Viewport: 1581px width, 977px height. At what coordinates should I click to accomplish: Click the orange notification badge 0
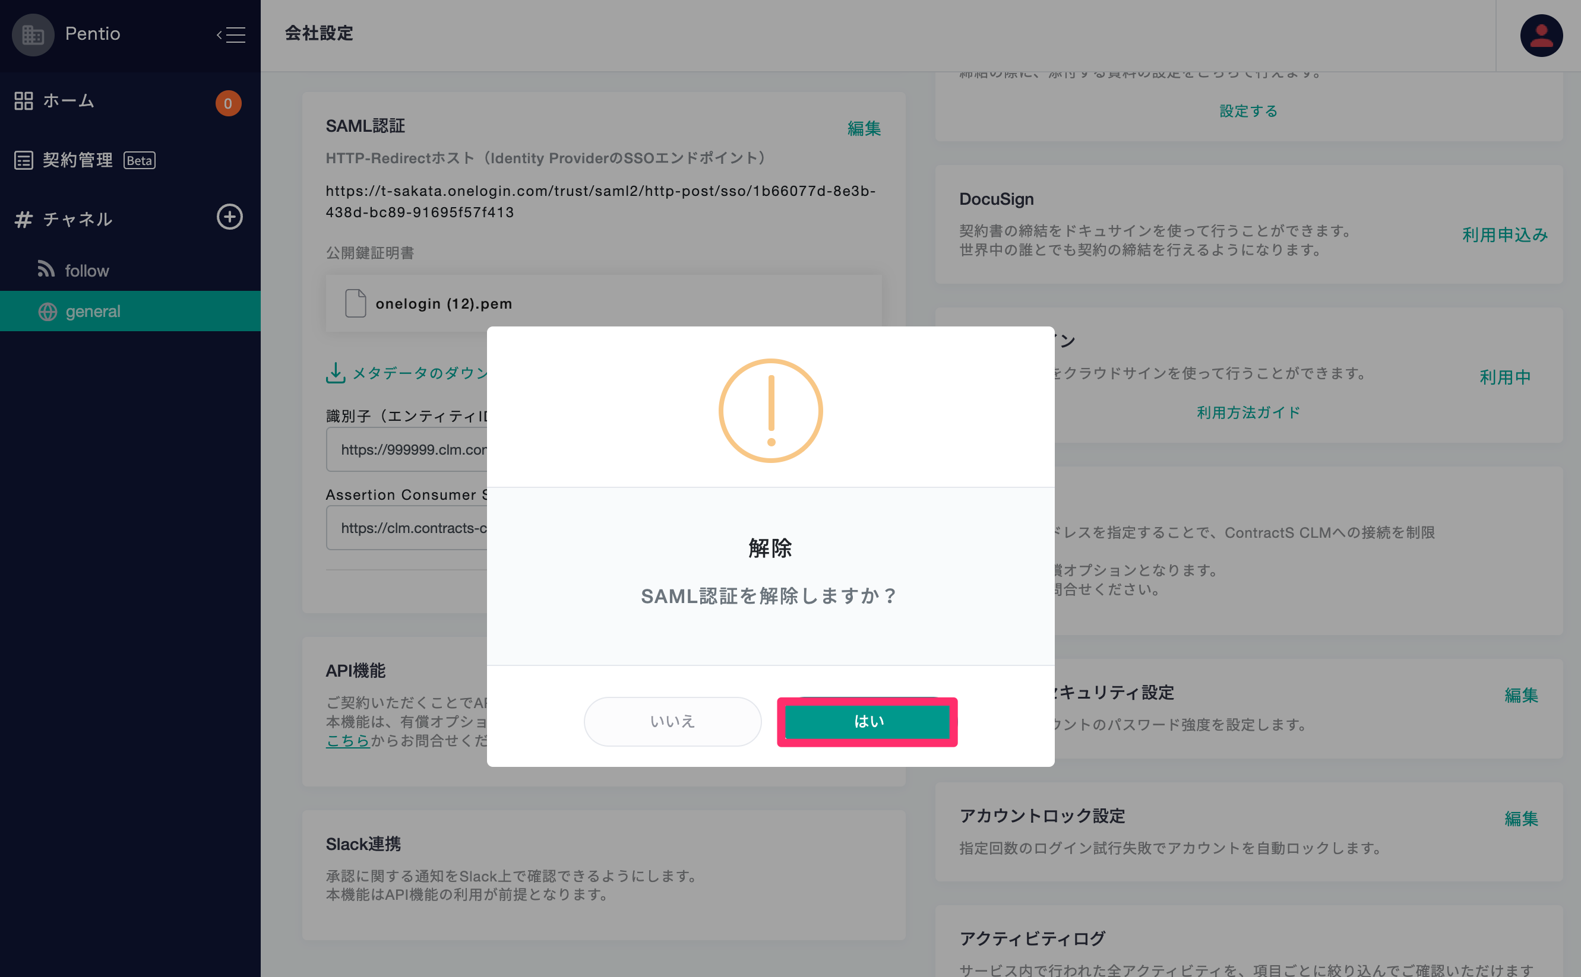(228, 103)
